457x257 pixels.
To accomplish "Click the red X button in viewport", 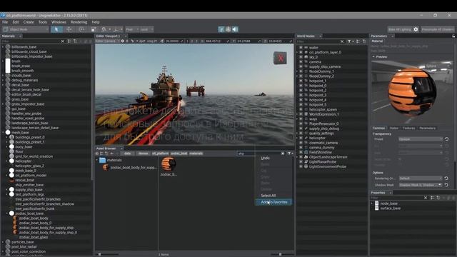I will (x=280, y=58).
